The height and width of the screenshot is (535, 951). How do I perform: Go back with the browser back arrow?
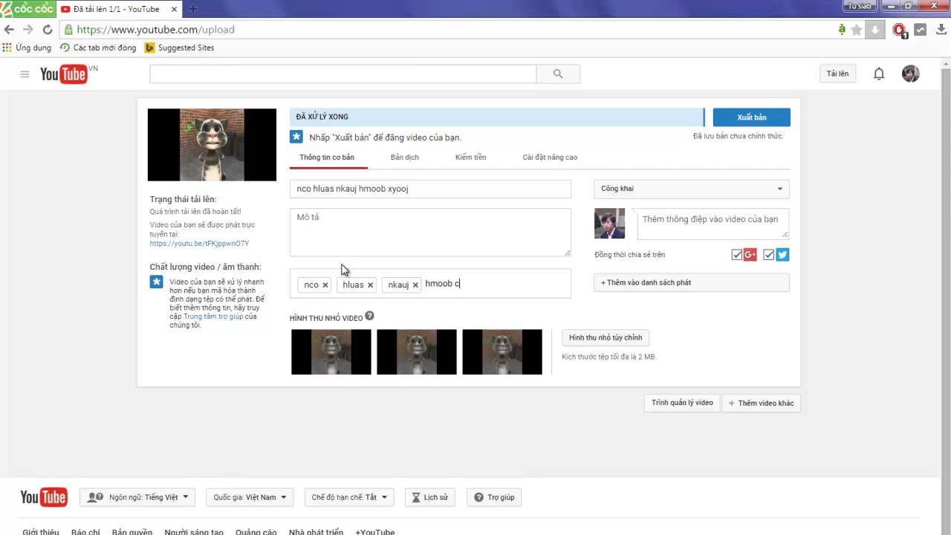tap(9, 30)
